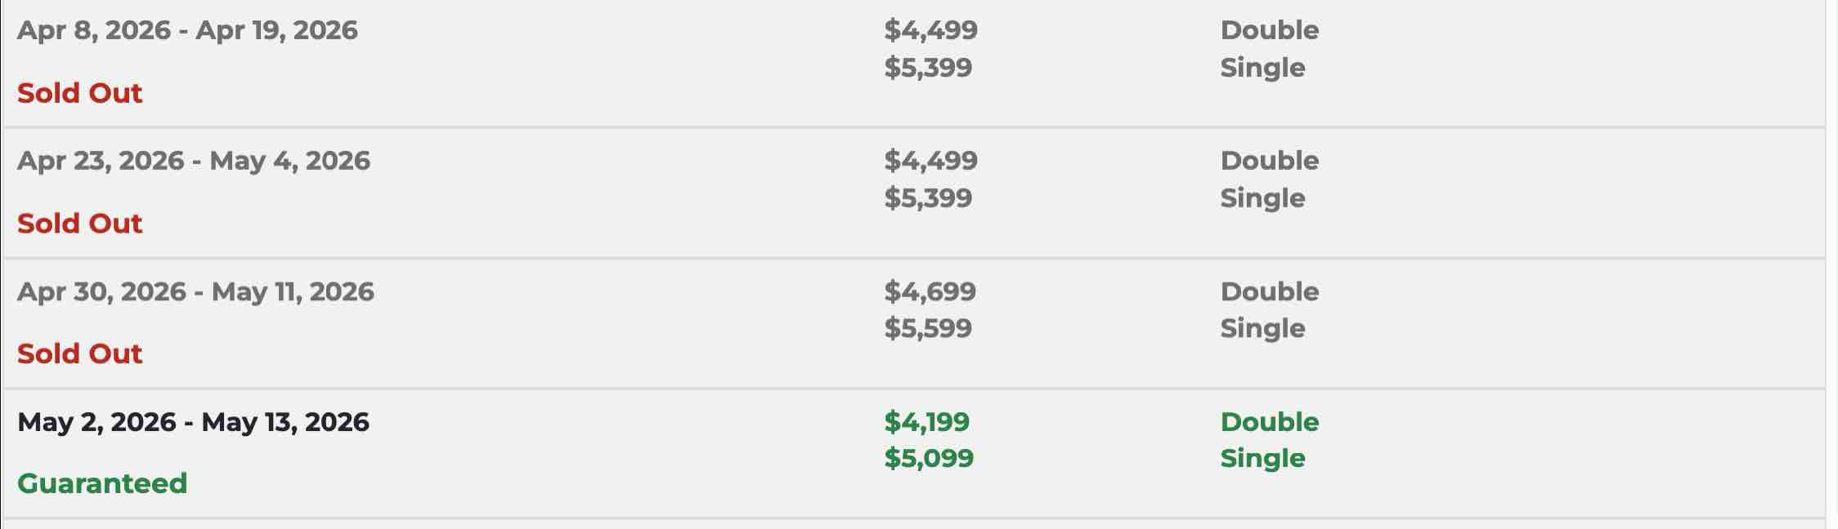The height and width of the screenshot is (529, 1838).
Task: Select the $4,199 double price
Action: point(926,422)
